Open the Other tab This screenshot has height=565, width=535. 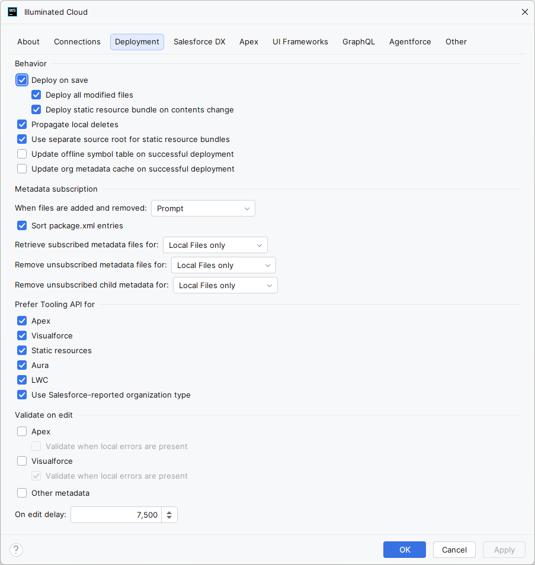point(456,42)
